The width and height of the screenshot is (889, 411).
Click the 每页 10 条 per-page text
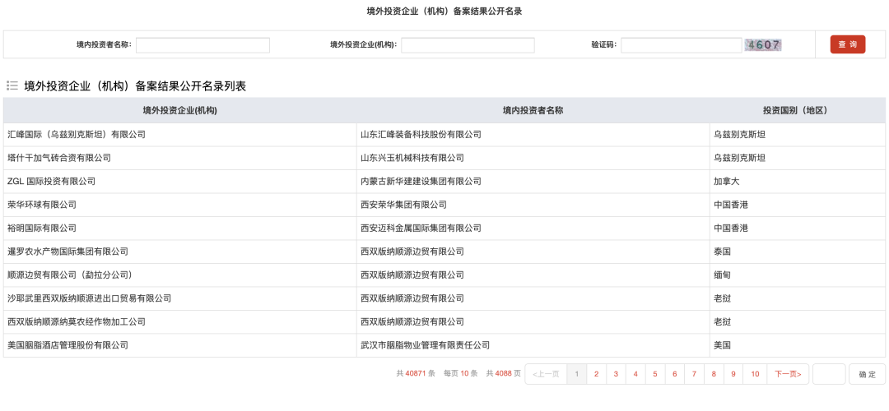pos(461,374)
